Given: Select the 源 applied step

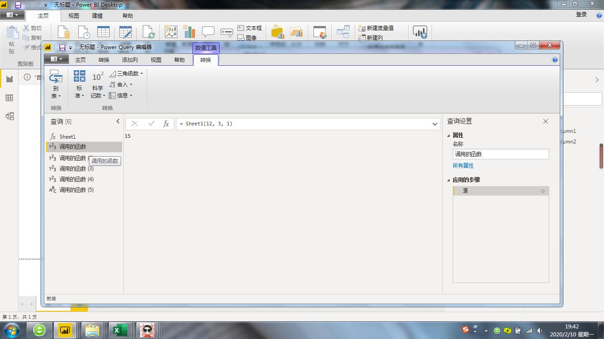Looking at the screenshot, I should [x=501, y=191].
